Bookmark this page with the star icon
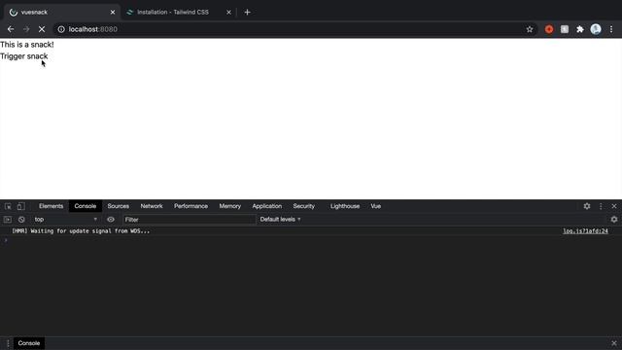Screen dimensions: 622x350 (x=529, y=29)
